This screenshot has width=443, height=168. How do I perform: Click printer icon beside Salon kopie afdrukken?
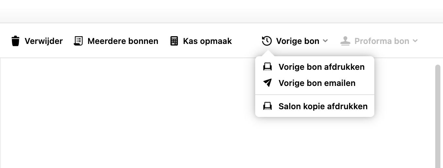coord(267,106)
